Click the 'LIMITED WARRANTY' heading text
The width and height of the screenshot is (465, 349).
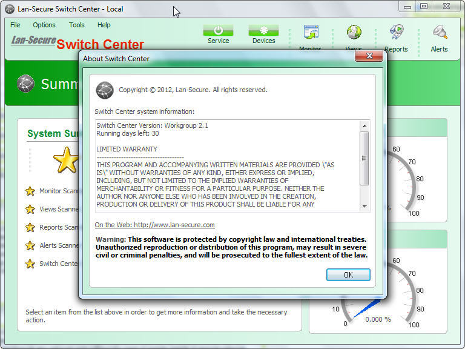[127, 149]
